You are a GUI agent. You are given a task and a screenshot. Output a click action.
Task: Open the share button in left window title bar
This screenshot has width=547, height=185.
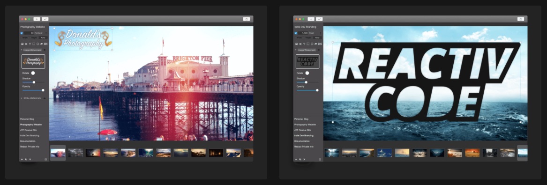247,19
